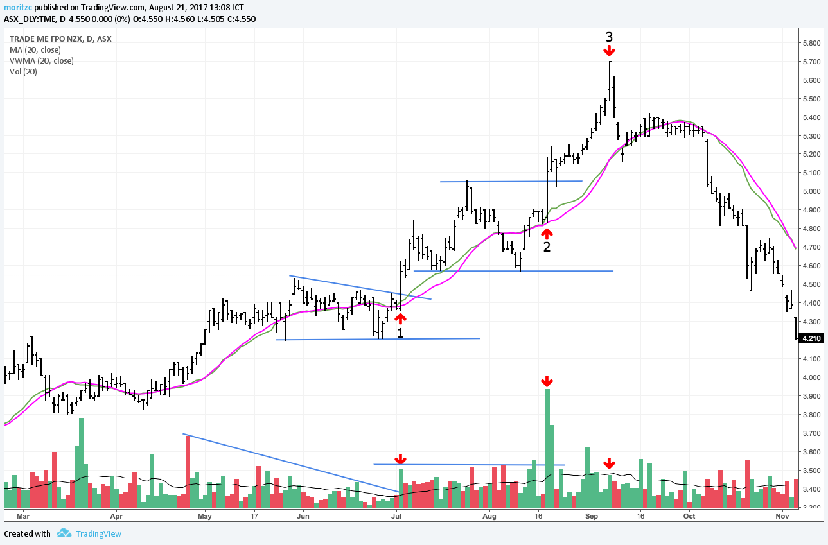Click the 'moritzc' author name
The height and width of the screenshot is (545, 828).
tap(17, 6)
